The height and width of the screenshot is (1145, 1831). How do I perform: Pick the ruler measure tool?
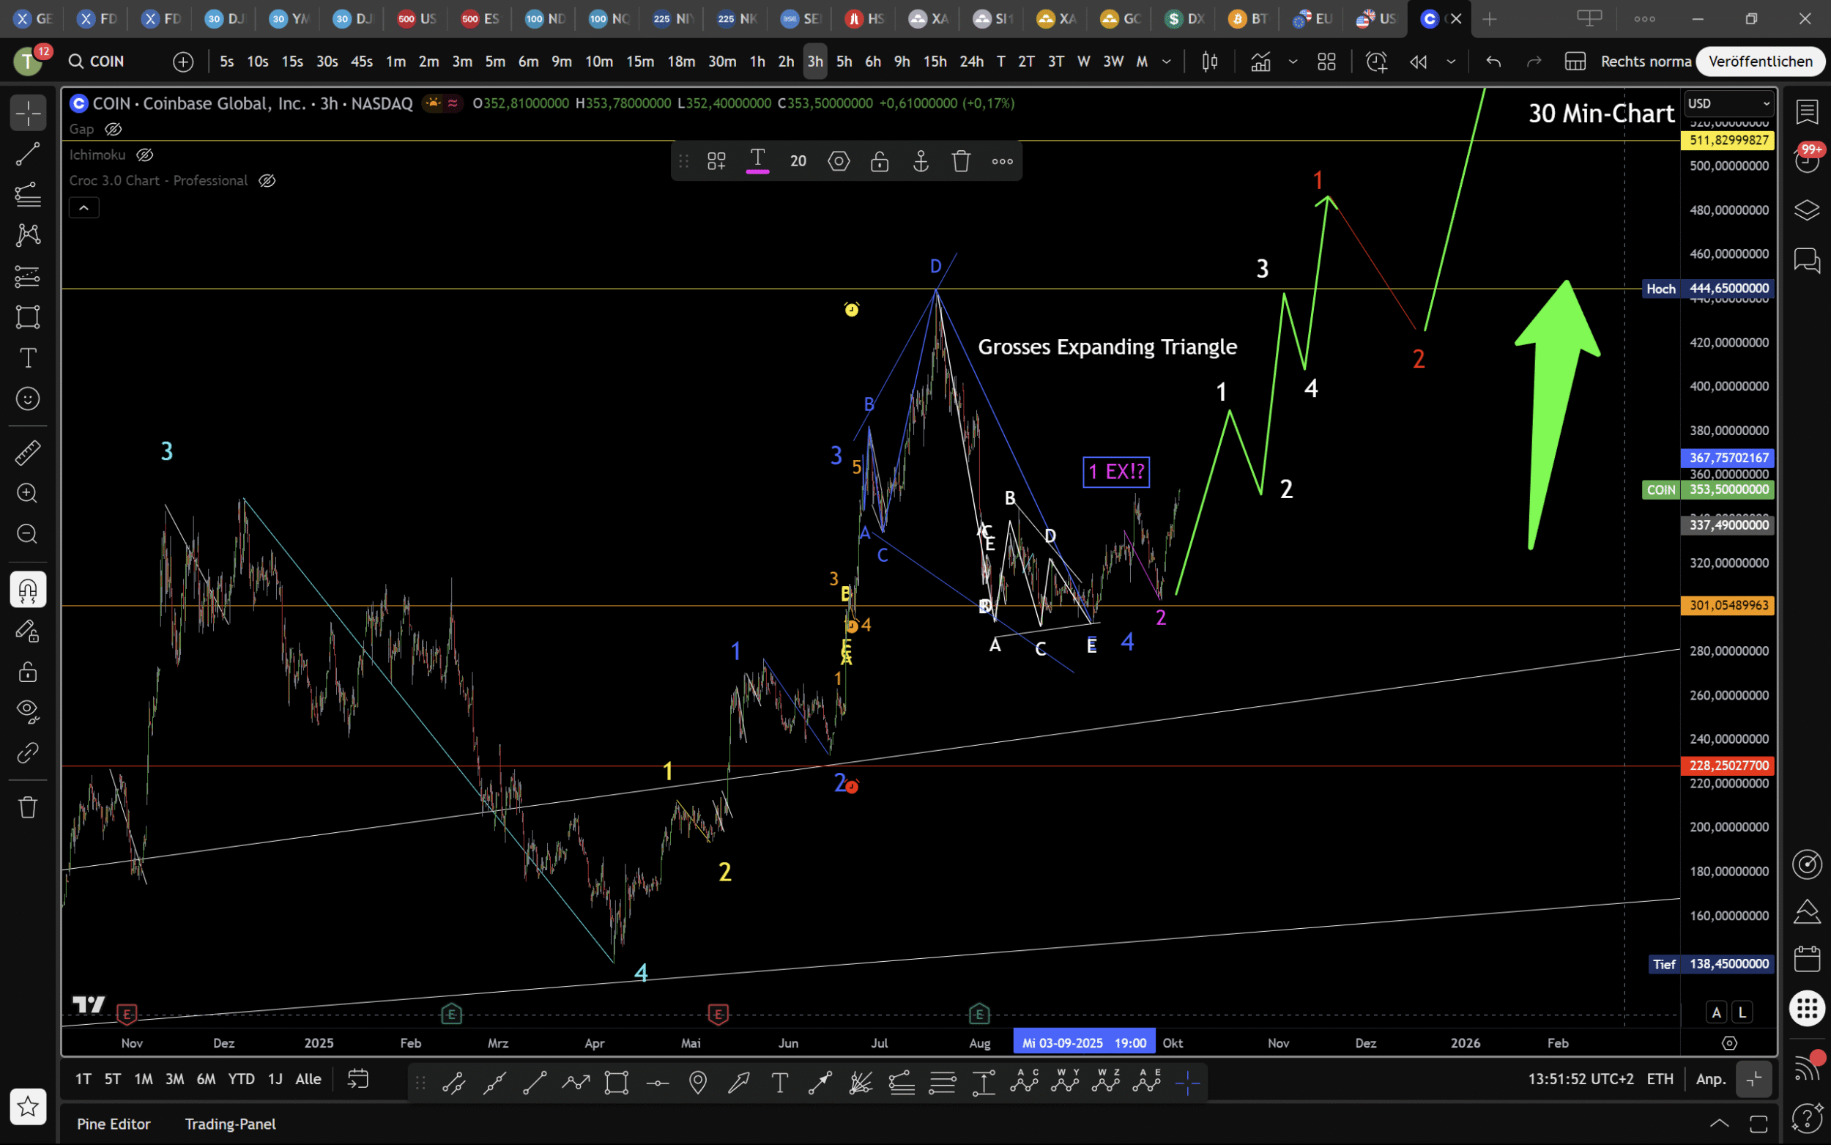27,453
